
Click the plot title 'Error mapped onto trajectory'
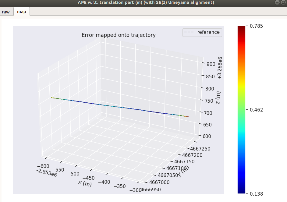(x=119, y=35)
